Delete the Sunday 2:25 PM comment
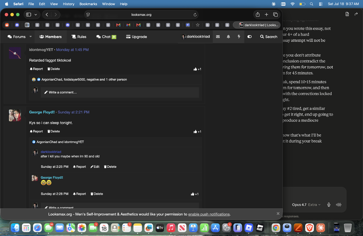The width and height of the screenshot is (363, 236). 110,167
